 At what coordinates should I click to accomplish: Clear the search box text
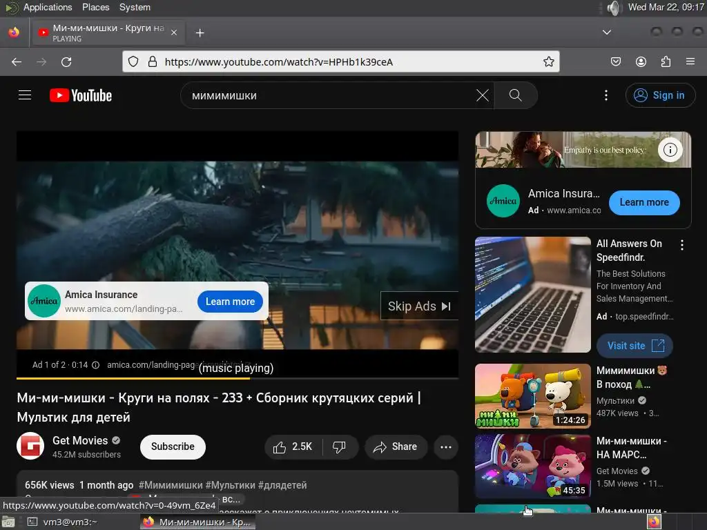483,95
